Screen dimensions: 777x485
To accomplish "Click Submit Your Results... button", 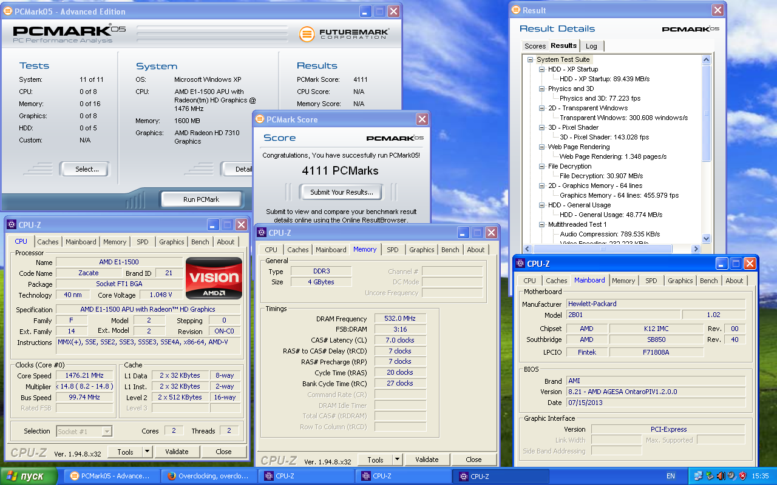I will (341, 192).
